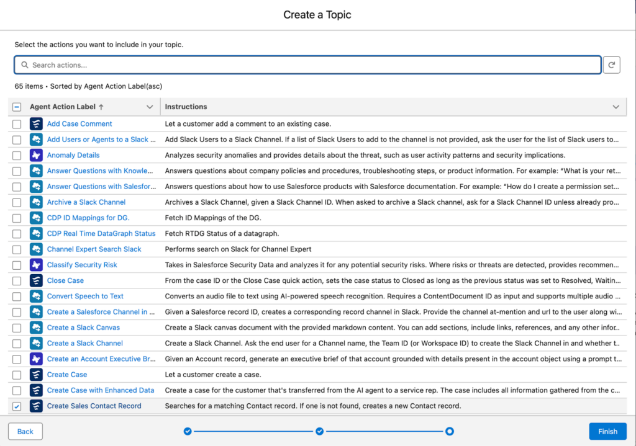Viewport: 636px width, 446px height.
Task: Click the Einstein prompt icon beside Anomaly Details
Action: coord(36,155)
